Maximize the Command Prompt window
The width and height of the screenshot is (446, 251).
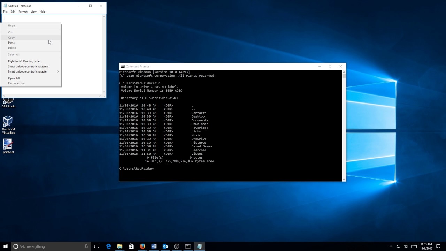pos(330,66)
